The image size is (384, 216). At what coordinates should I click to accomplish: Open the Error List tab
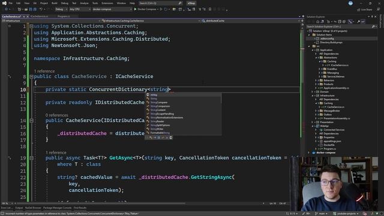point(6,208)
